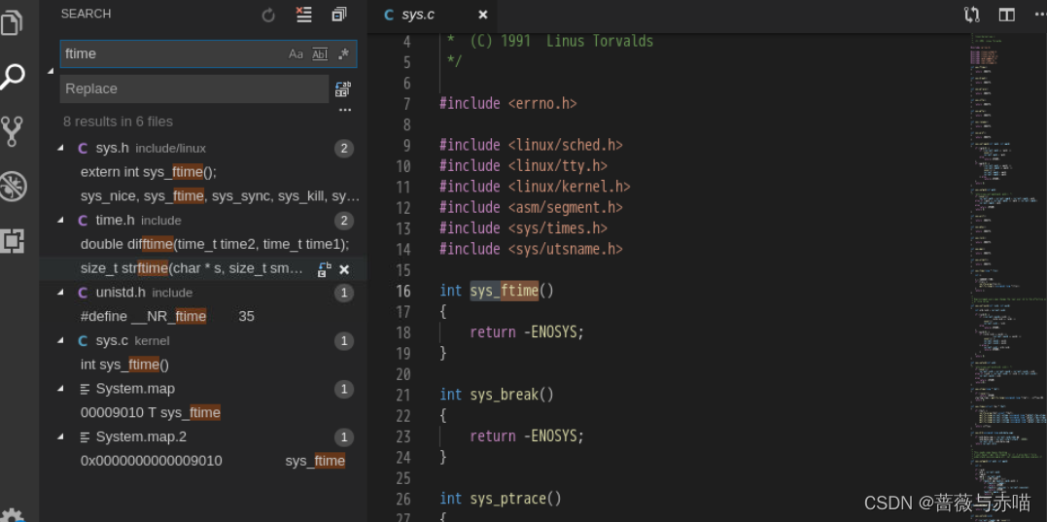Toggle search details ellipsis
Viewport: 1047px width, 522px height.
(344, 110)
